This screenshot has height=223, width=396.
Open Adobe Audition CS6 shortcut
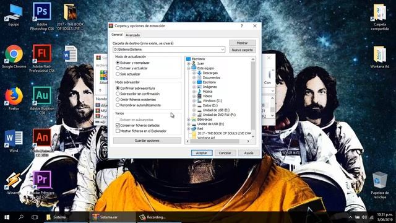click(x=42, y=100)
